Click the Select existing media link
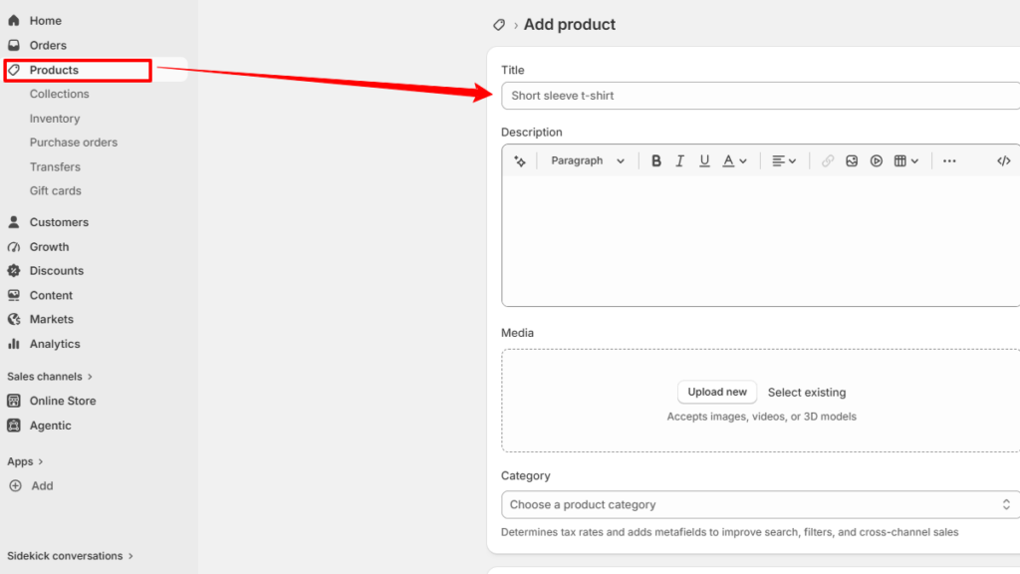 [807, 393]
